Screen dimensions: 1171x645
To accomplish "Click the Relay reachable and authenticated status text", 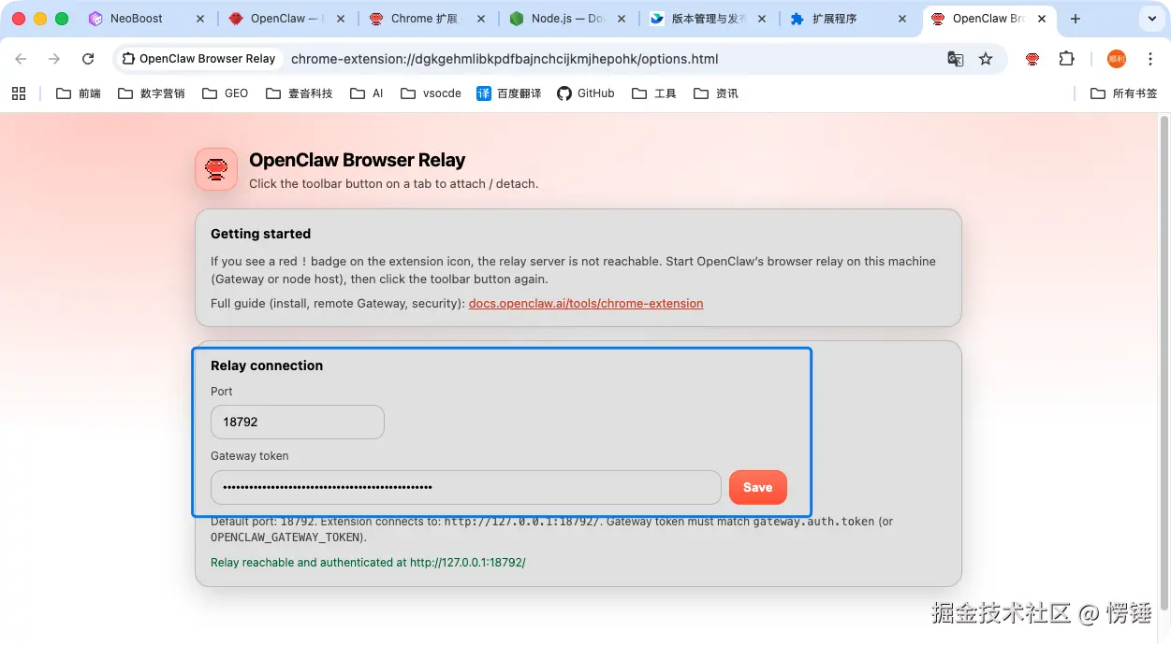I will [x=368, y=563].
